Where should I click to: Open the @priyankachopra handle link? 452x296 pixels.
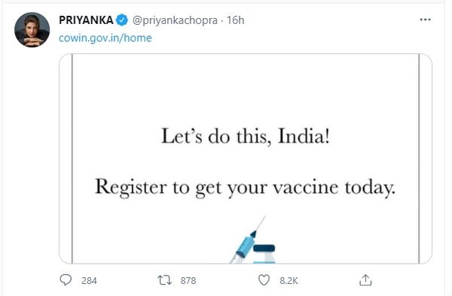(175, 20)
